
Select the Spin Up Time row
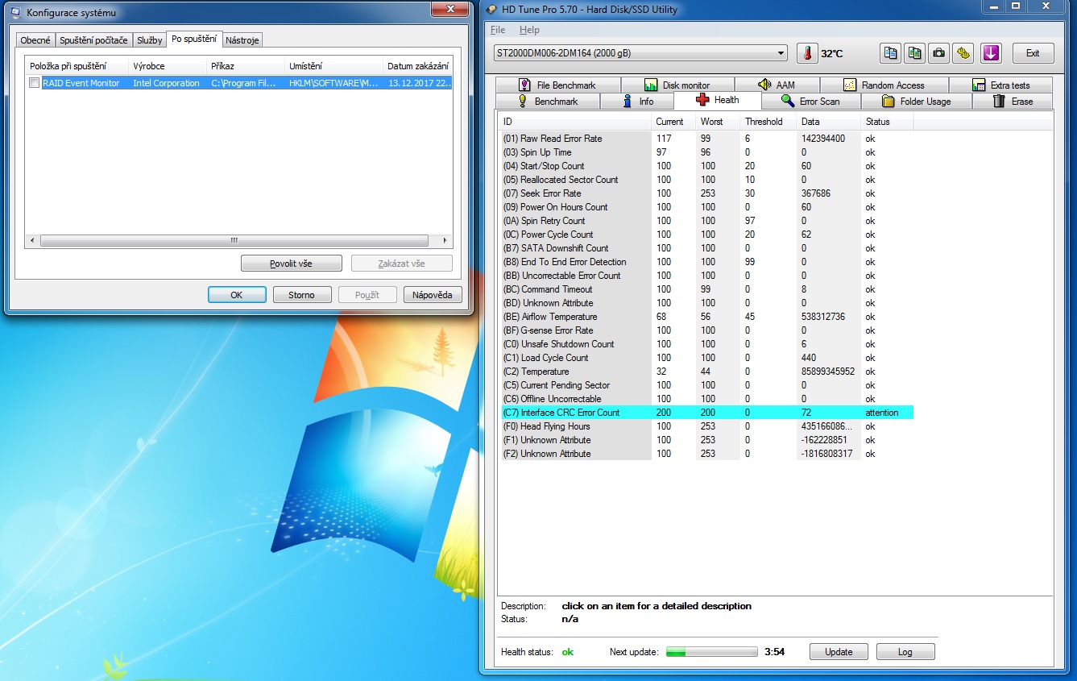706,152
